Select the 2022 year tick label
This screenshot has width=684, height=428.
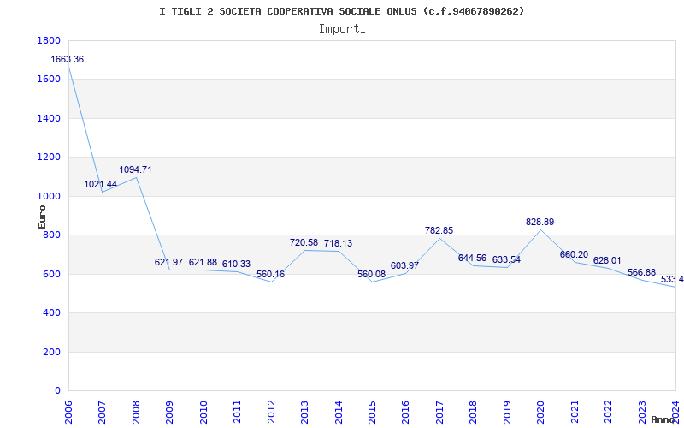click(x=608, y=409)
